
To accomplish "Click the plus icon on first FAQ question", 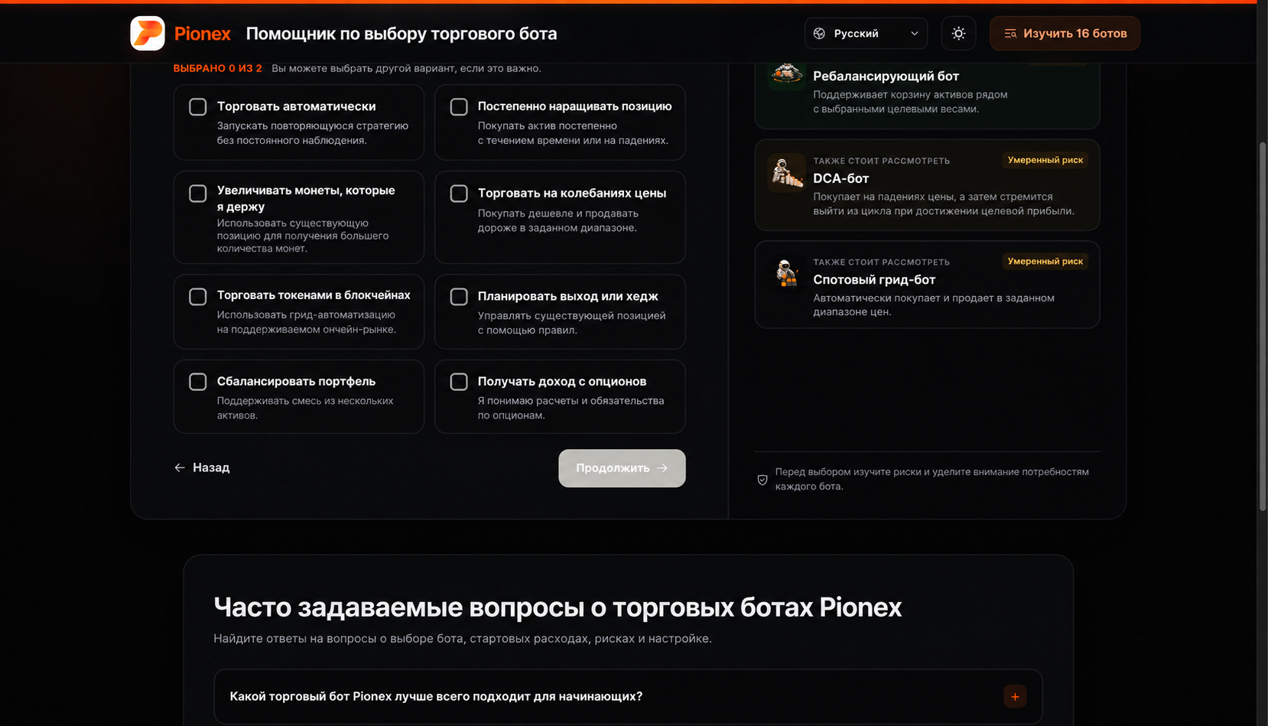I will coord(1015,697).
